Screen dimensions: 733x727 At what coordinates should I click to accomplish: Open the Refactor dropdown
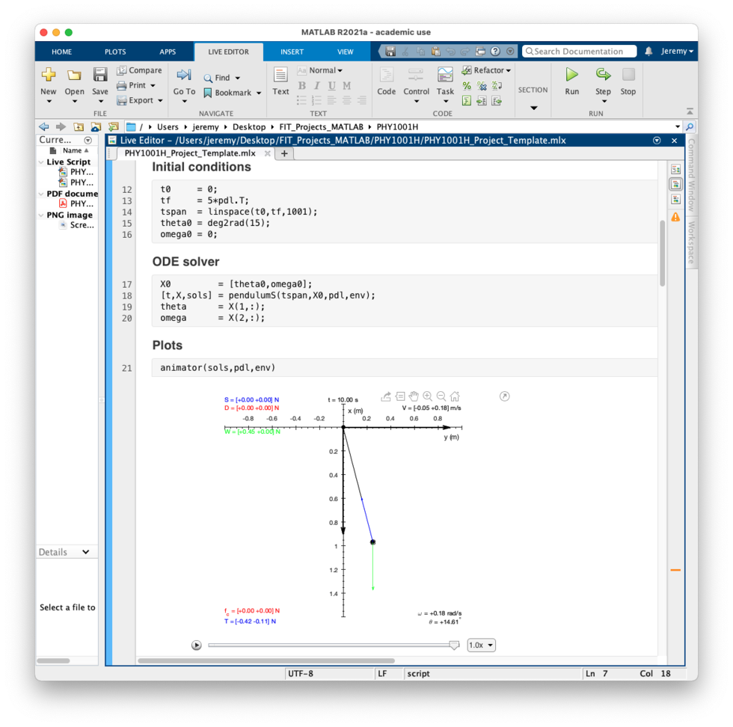point(508,70)
